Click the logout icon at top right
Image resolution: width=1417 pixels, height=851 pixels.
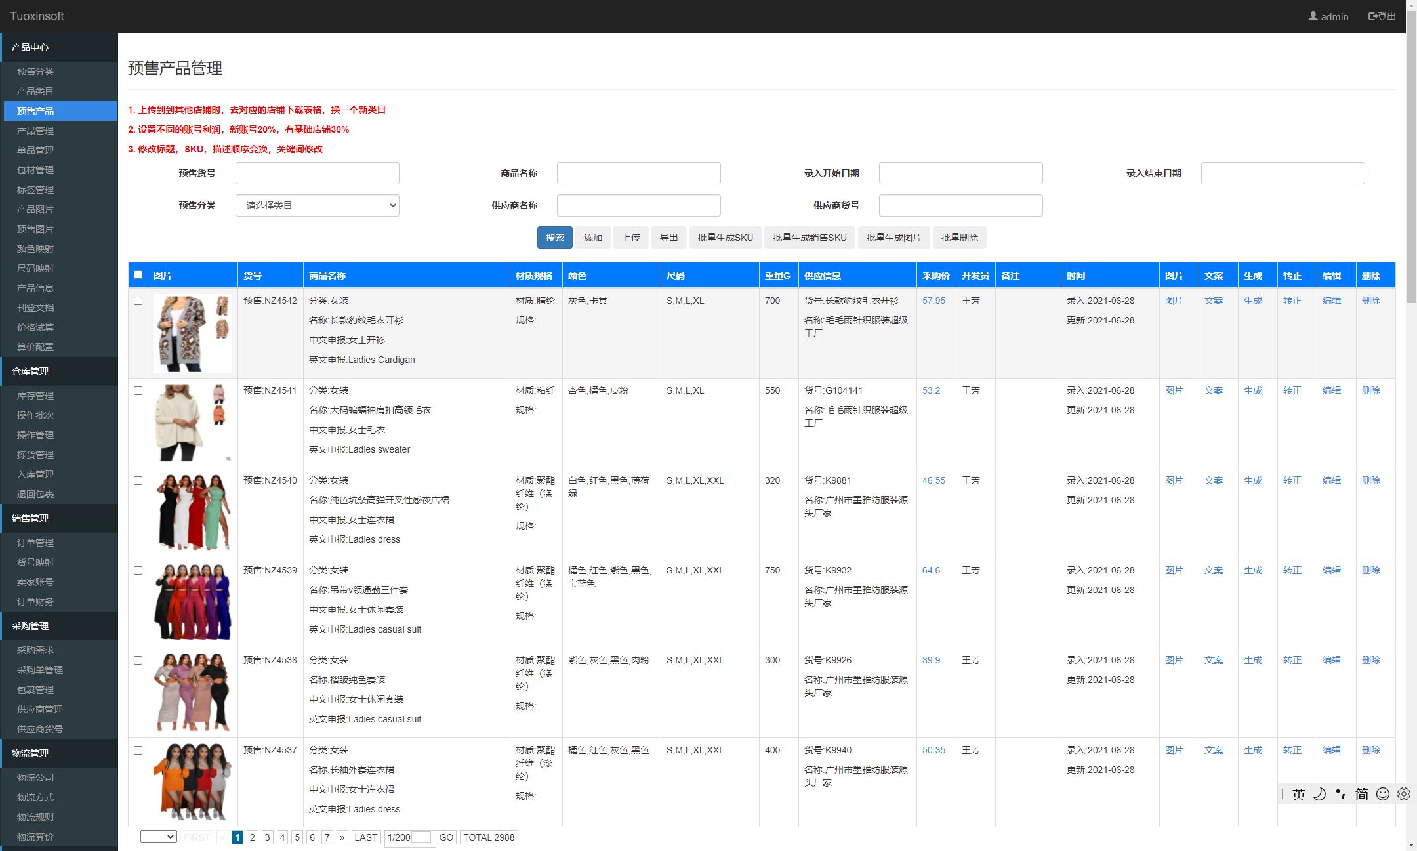pos(1373,16)
